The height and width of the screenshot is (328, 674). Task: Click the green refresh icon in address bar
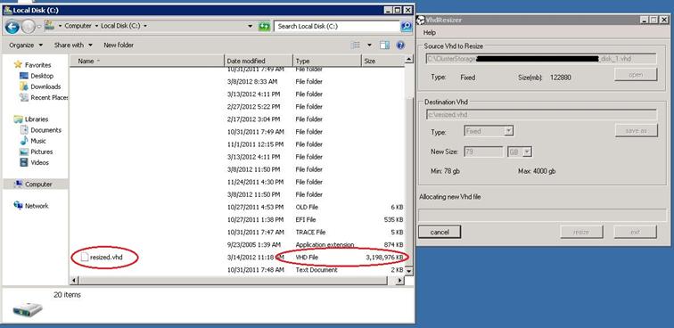(x=264, y=26)
